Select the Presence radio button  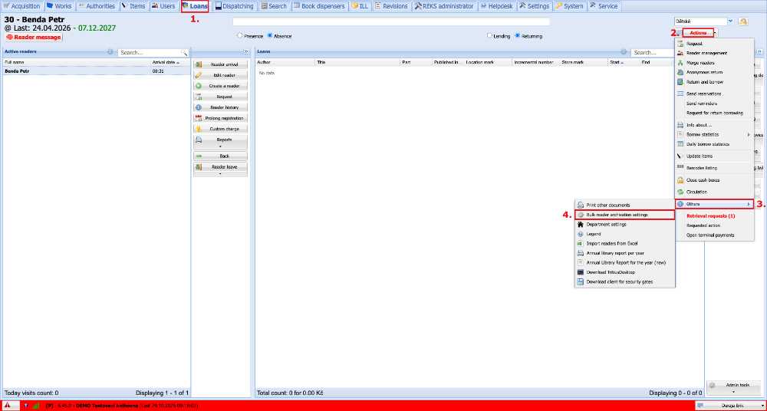[239, 36]
